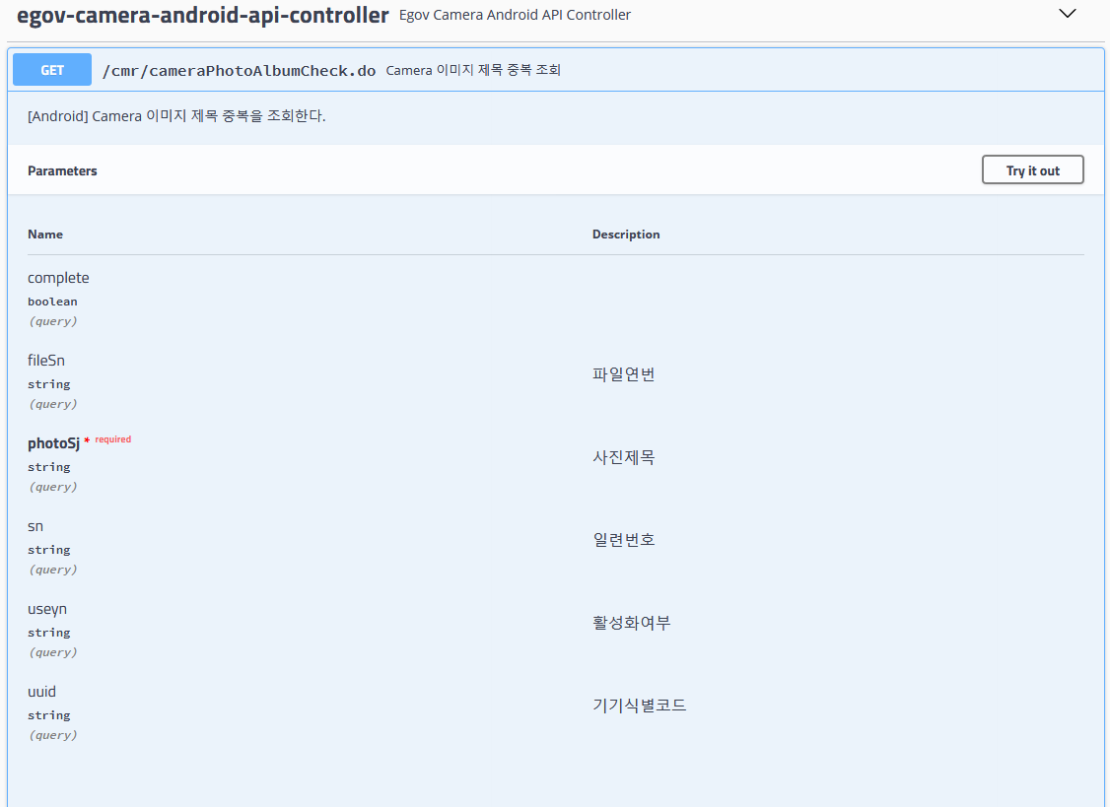Click the Try it out button
This screenshot has height=807, width=1110.
coord(1032,170)
